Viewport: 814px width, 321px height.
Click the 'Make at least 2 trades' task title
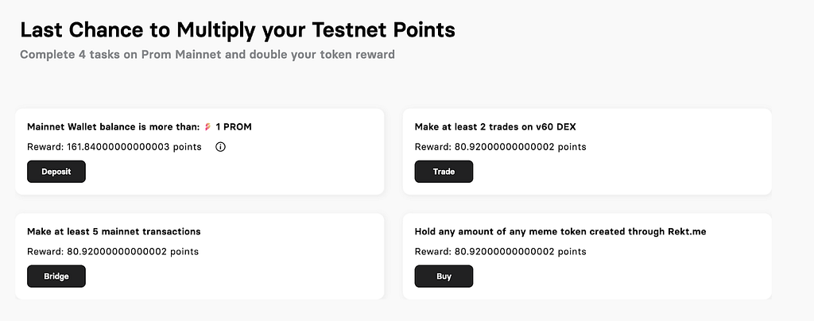(495, 127)
